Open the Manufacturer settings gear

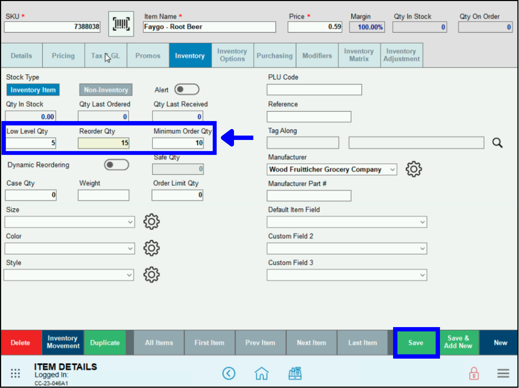coord(414,169)
